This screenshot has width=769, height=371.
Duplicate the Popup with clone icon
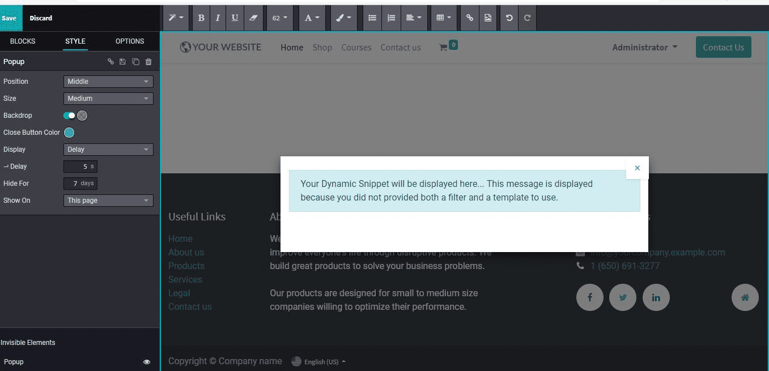135,62
